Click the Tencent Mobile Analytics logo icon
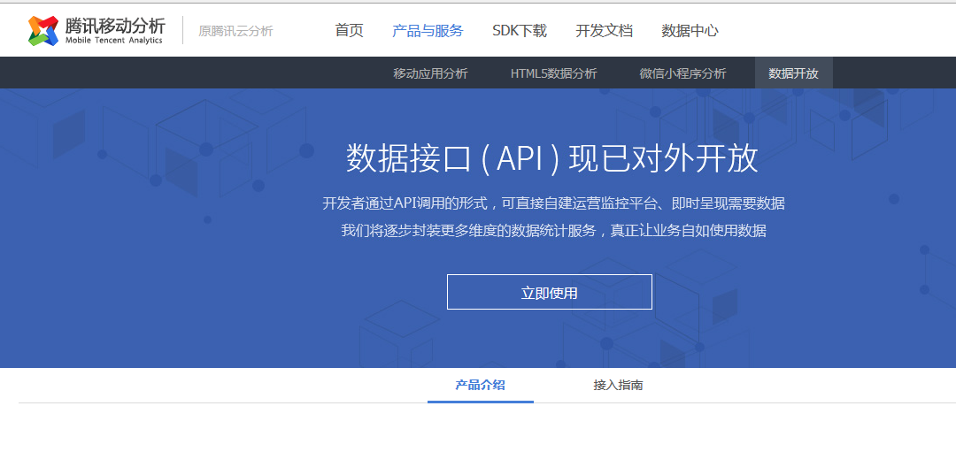The height and width of the screenshot is (452, 956). [x=43, y=30]
